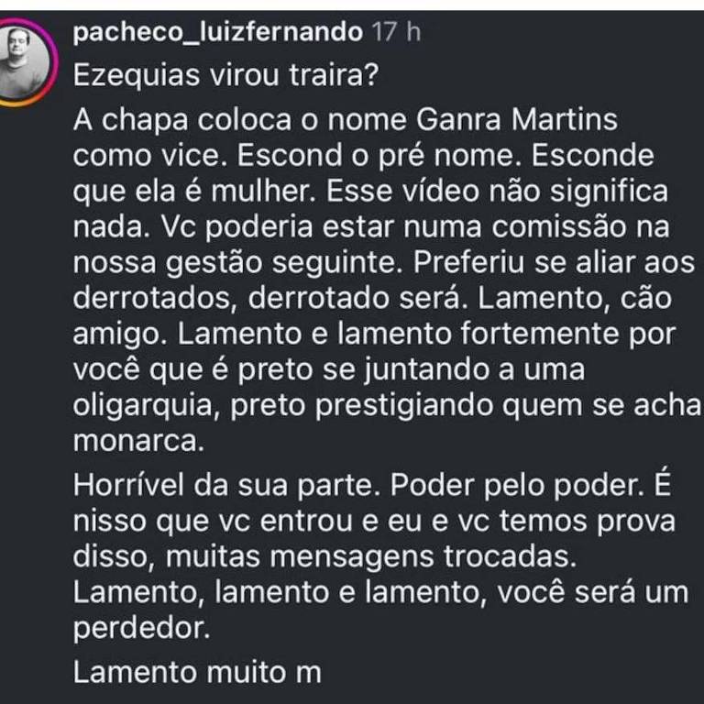
Task: Click the word 'perdedor.' near the bottom
Action: point(141,628)
